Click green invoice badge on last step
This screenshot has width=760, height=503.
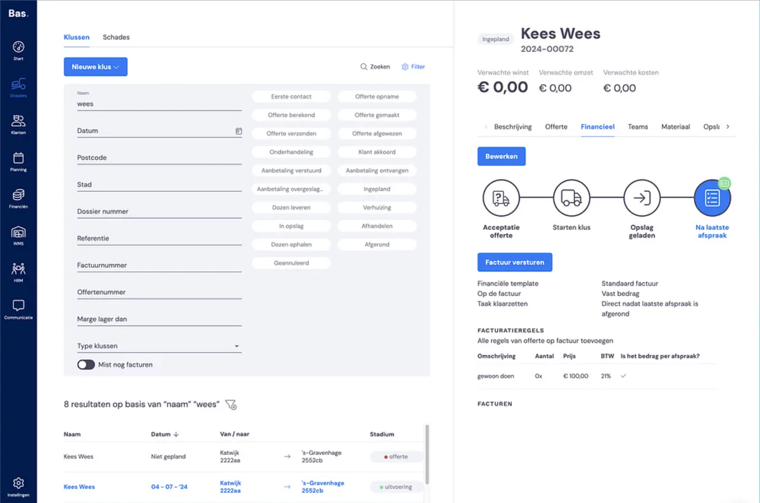click(725, 183)
